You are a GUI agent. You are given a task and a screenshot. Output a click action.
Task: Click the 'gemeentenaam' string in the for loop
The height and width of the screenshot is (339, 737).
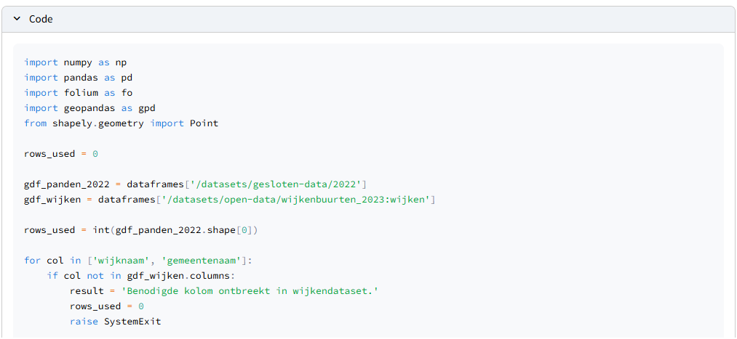point(203,261)
